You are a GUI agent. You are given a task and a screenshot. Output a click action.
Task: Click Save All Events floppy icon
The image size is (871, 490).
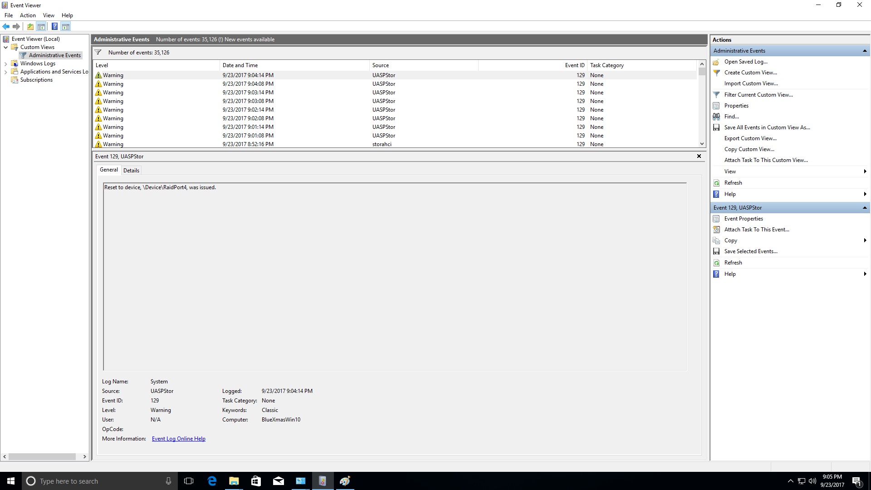pos(716,127)
